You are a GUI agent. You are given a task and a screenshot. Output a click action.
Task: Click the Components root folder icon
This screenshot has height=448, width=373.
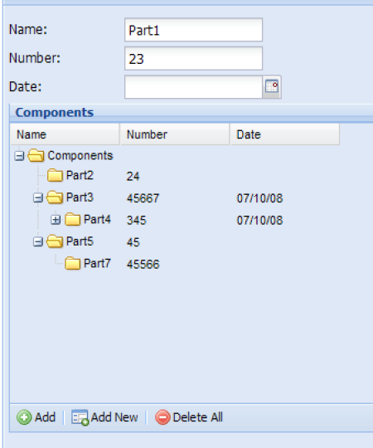point(36,156)
